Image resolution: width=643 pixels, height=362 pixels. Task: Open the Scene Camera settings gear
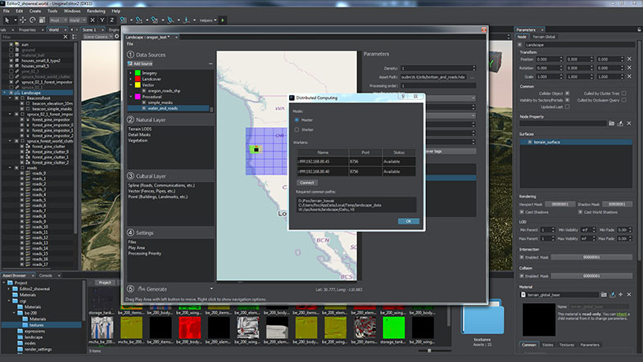tap(117, 37)
